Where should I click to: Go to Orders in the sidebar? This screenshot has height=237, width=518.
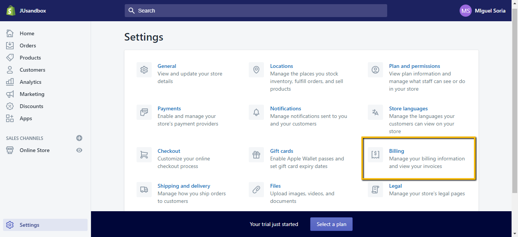tap(28, 46)
